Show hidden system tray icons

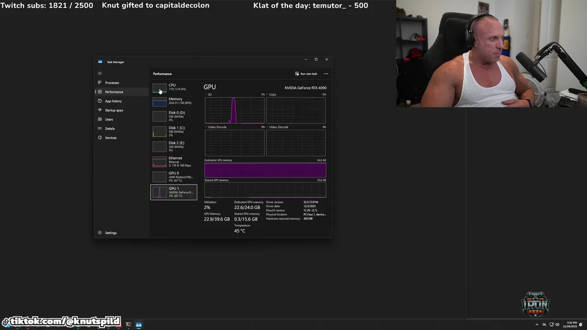tap(537, 325)
